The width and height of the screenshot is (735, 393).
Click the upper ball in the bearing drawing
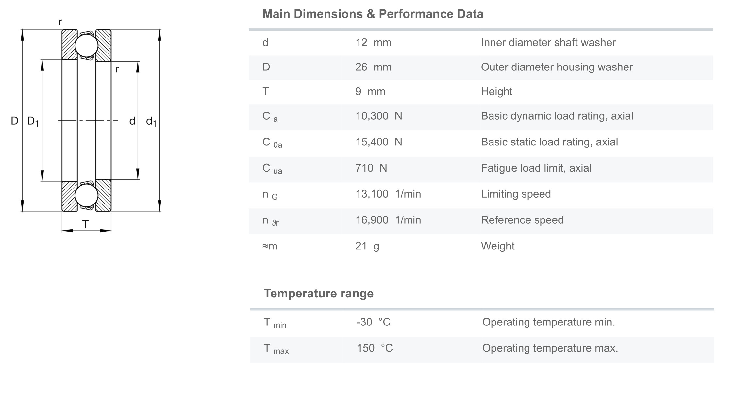point(86,46)
